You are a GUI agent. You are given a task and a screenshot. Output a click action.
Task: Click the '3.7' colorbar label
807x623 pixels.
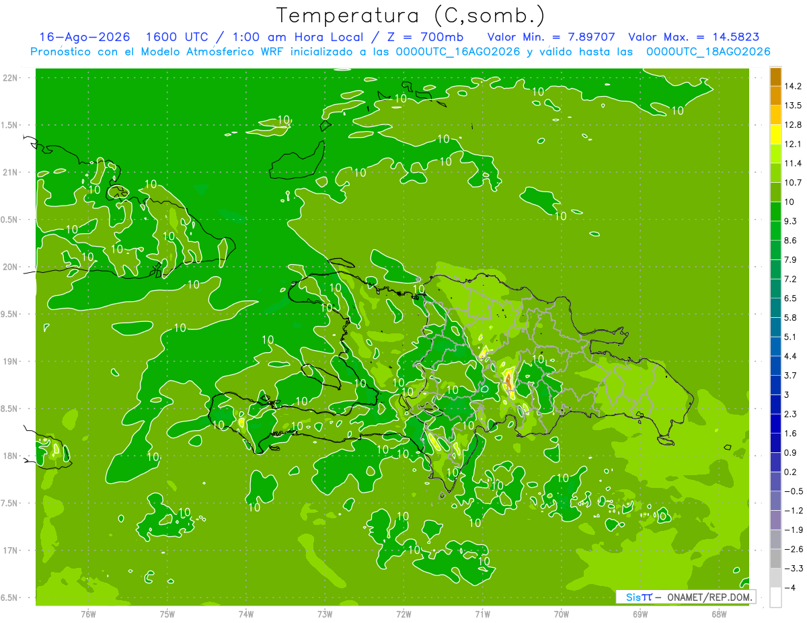[x=790, y=376]
